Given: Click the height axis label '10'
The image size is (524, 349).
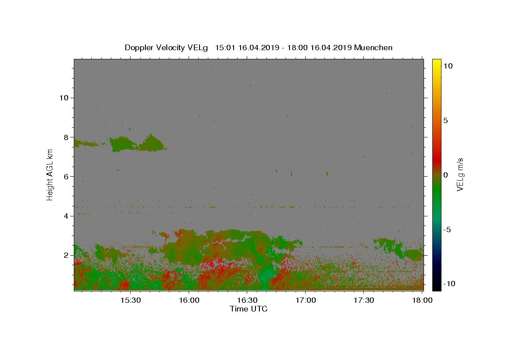Looking at the screenshot, I should point(64,98).
